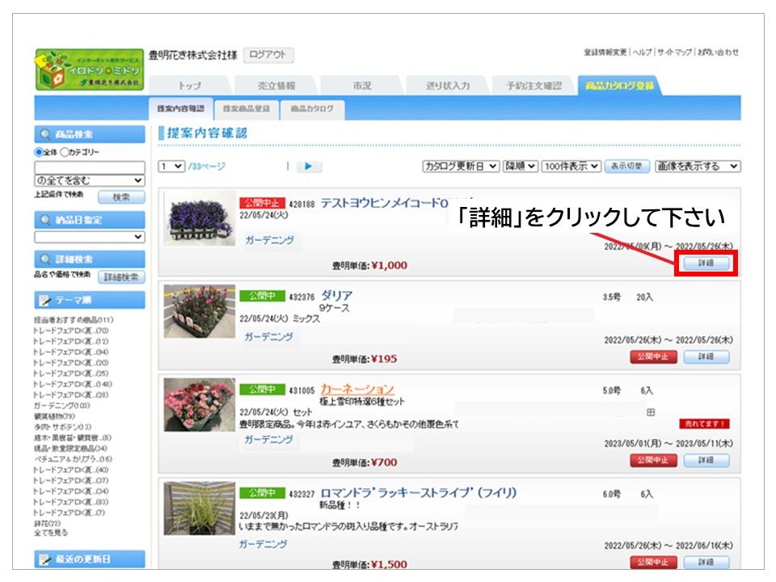Expand the カタログ更新日 sort dropdown

click(x=461, y=166)
